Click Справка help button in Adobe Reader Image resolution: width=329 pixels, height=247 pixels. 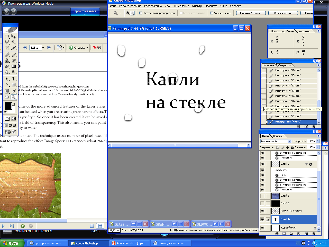point(79,48)
